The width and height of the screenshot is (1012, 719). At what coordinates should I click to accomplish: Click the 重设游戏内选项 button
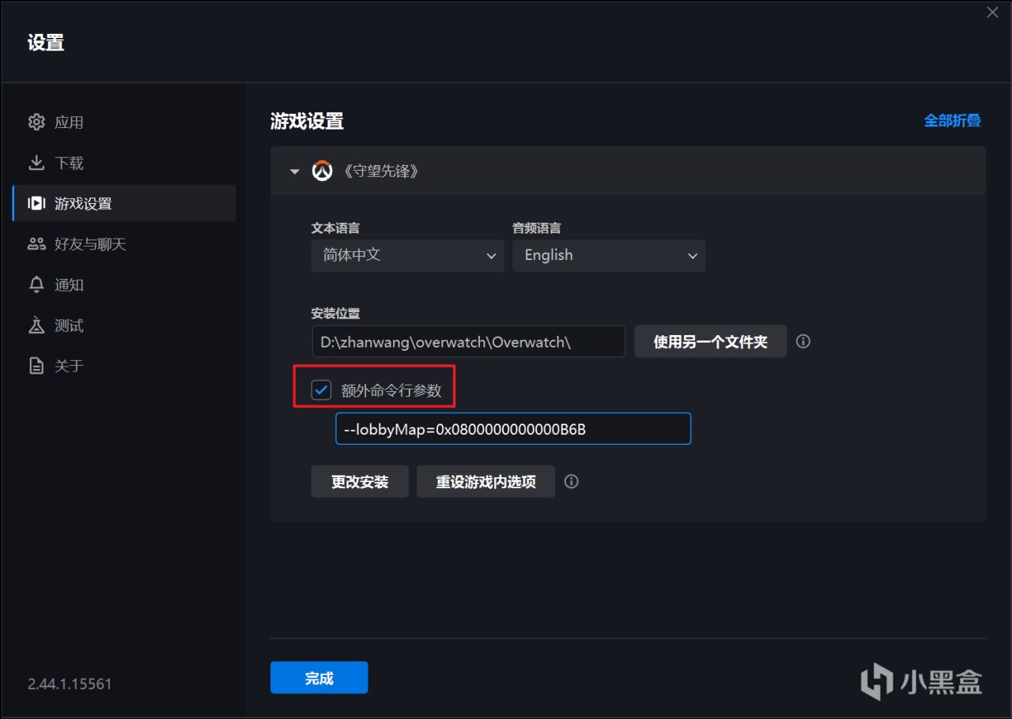(x=485, y=481)
